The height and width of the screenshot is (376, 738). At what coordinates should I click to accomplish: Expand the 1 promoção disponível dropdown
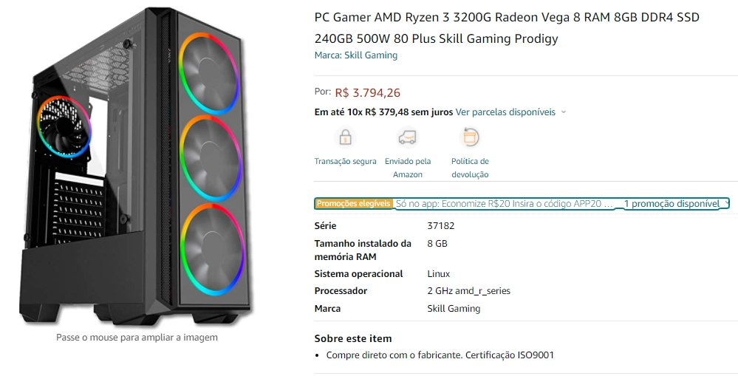point(676,203)
